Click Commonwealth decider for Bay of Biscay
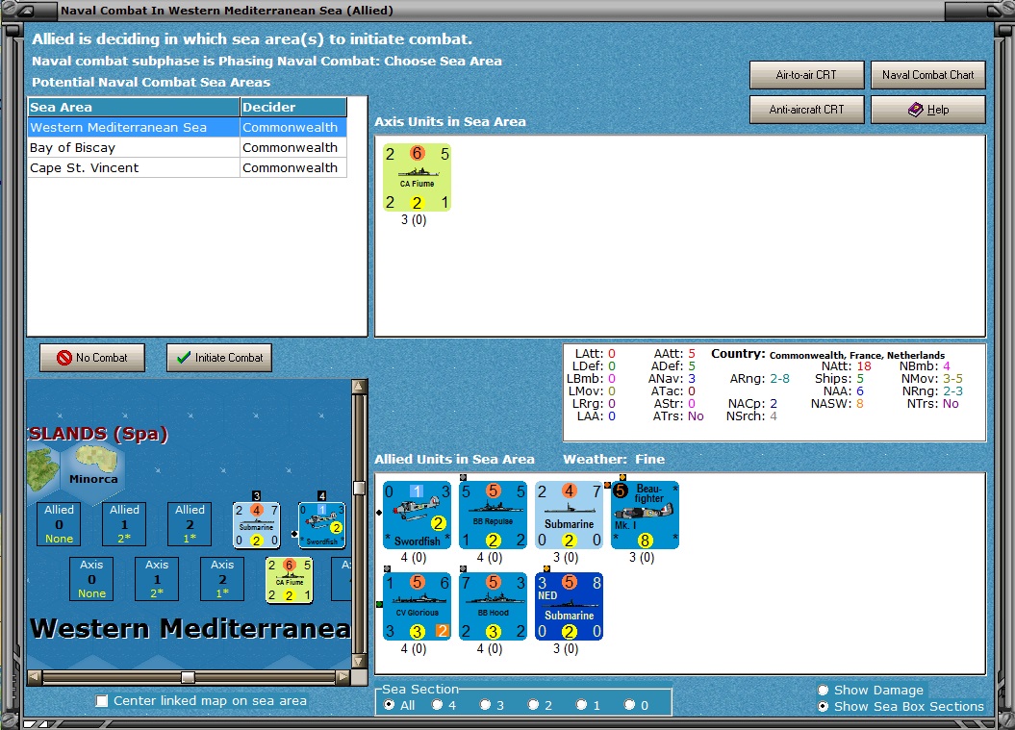 click(x=293, y=147)
